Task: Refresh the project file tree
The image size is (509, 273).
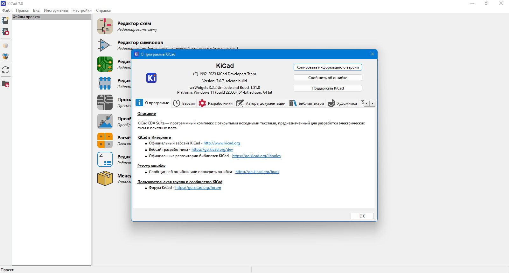Action: coord(5,70)
